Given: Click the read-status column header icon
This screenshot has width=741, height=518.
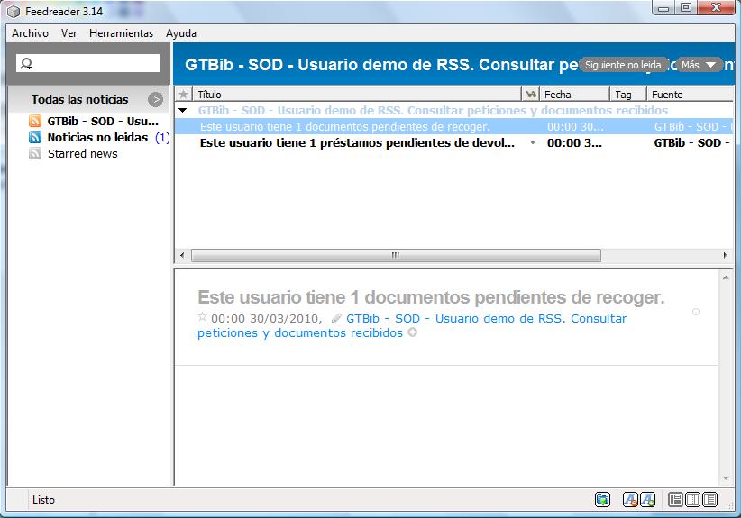Looking at the screenshot, I should [x=531, y=95].
